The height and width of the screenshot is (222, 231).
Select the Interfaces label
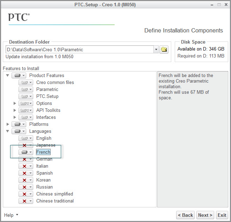point(46,117)
